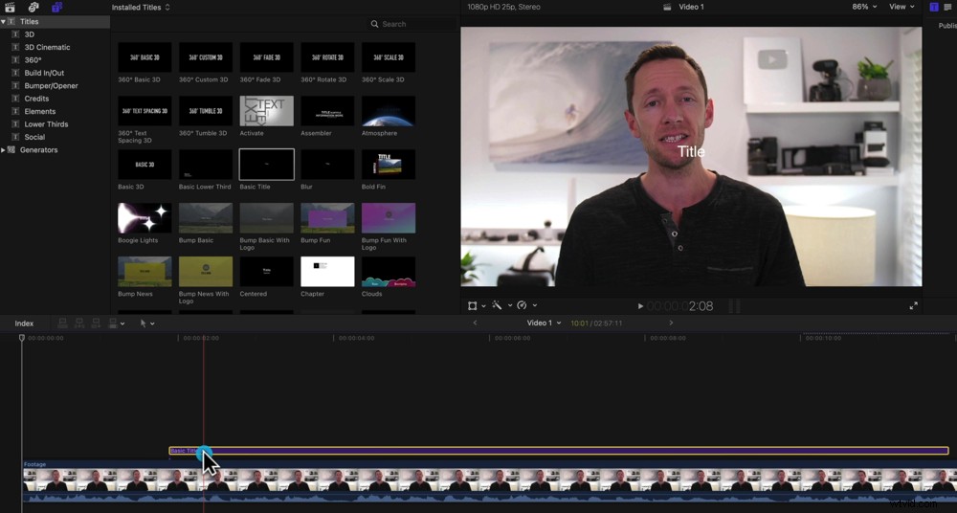This screenshot has width=957, height=513.
Task: Select the Bumper/Opener category
Action: (x=52, y=85)
